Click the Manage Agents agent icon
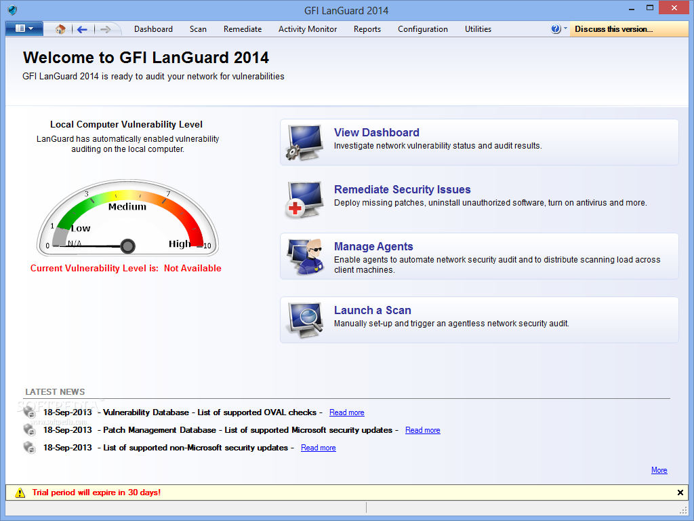This screenshot has height=521, width=694. [306, 256]
